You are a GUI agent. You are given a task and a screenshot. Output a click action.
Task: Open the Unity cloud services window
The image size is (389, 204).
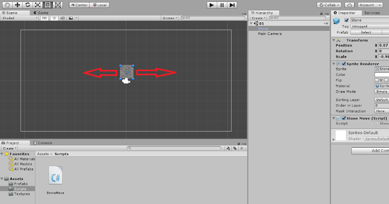point(349,5)
